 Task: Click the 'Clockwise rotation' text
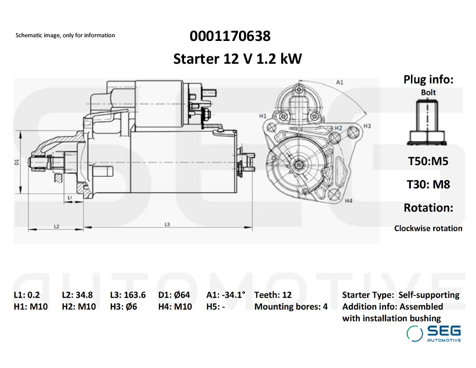coord(428,228)
